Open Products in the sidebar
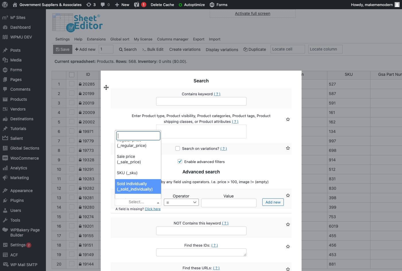Viewport: 402px width, 271px height. point(18,99)
